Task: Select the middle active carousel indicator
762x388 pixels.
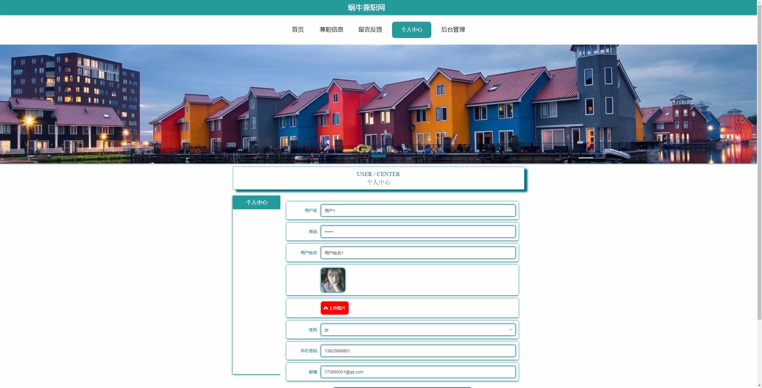Action: click(378, 156)
